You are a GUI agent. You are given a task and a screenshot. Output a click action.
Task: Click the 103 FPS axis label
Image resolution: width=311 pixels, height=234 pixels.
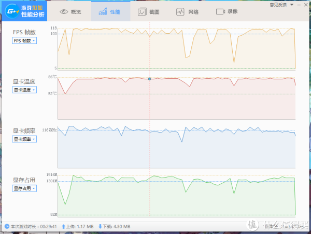click(x=53, y=34)
